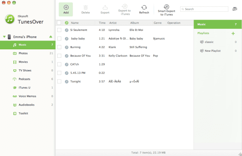The width and height of the screenshot is (242, 156).
Task: Open the music transfer icon beside search
Action: point(235,9)
